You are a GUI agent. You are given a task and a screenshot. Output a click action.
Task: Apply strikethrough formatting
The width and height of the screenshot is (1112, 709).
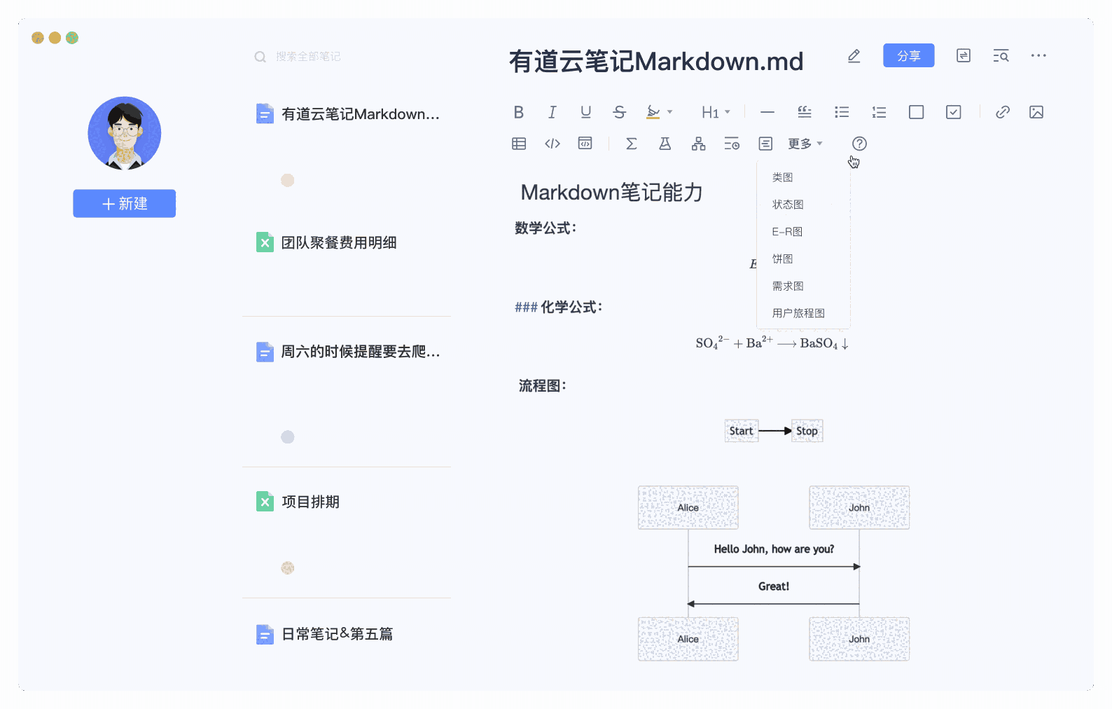coord(619,112)
